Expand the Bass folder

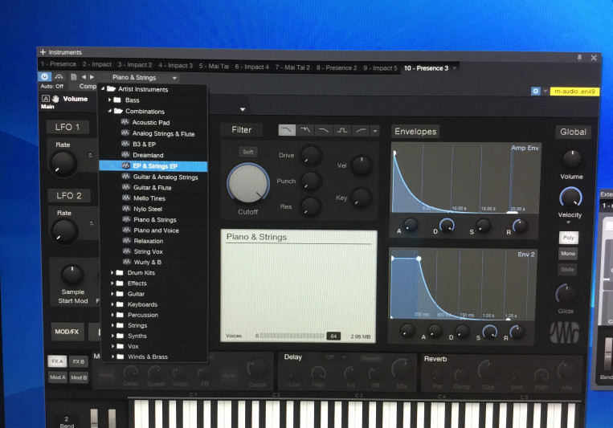pyautogui.click(x=110, y=100)
